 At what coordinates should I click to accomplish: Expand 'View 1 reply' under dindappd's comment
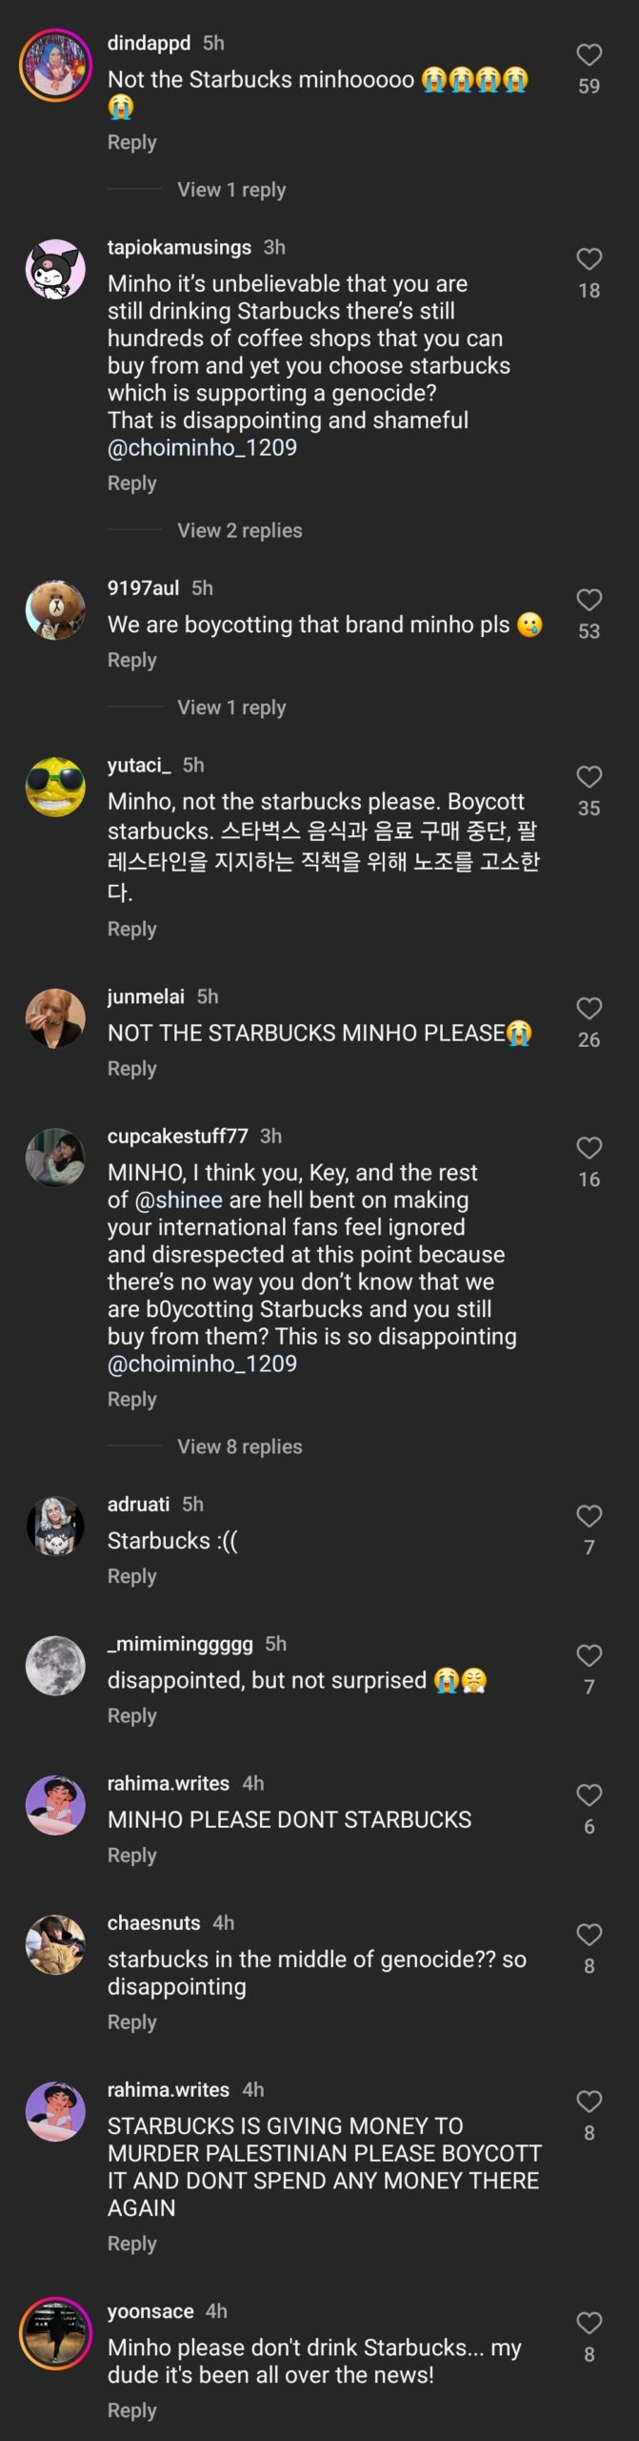pos(231,190)
